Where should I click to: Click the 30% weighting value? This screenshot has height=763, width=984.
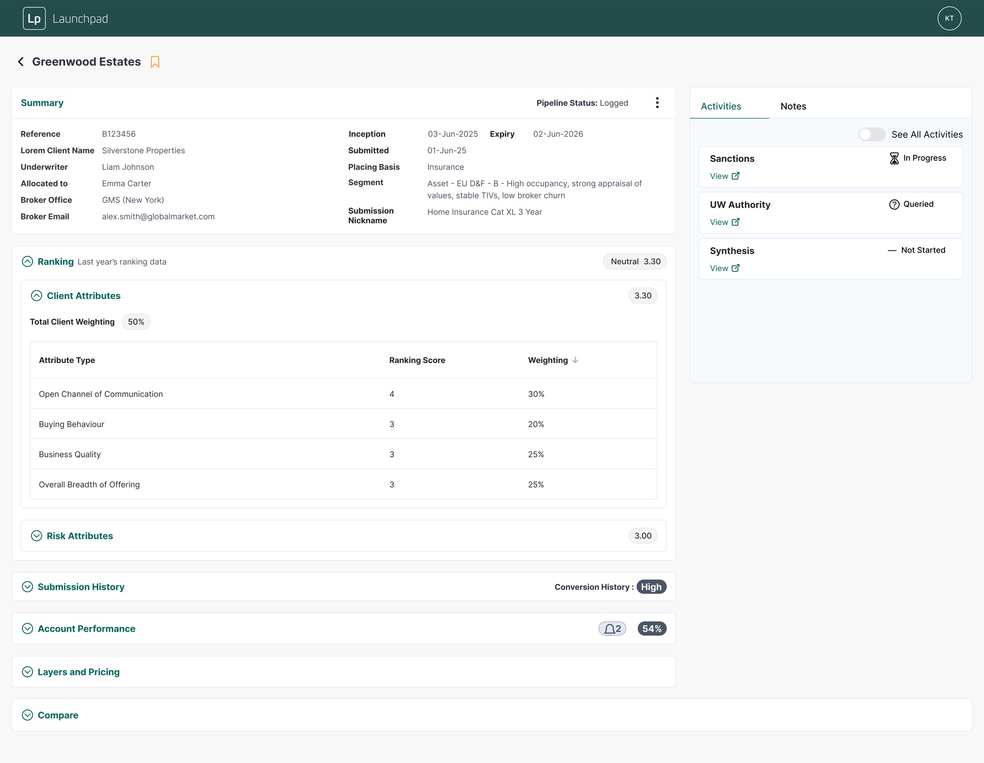[536, 394]
